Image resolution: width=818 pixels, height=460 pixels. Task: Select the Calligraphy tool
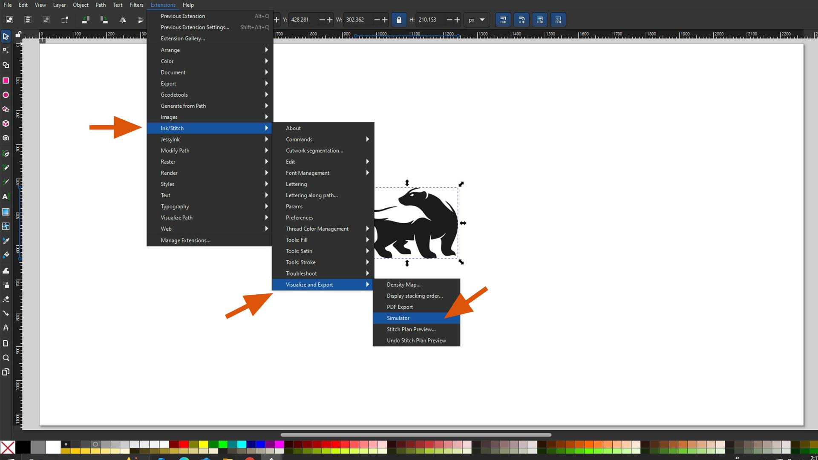click(x=6, y=182)
